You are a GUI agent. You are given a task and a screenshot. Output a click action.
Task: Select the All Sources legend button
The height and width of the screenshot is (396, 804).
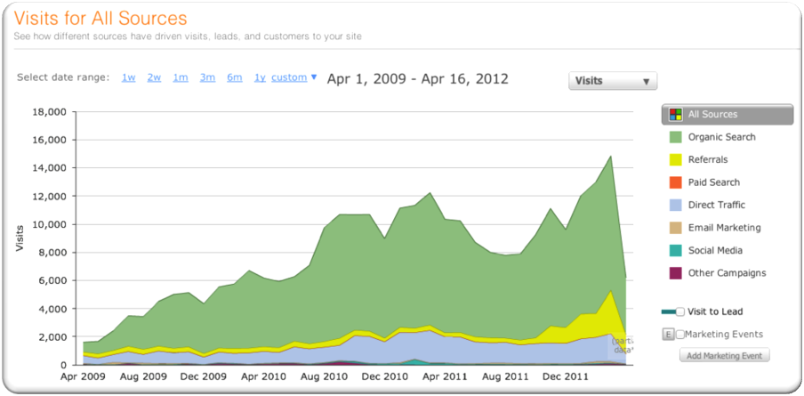727,115
